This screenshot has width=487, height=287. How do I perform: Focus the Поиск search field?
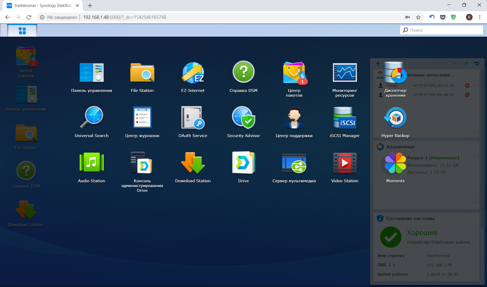tap(441, 30)
